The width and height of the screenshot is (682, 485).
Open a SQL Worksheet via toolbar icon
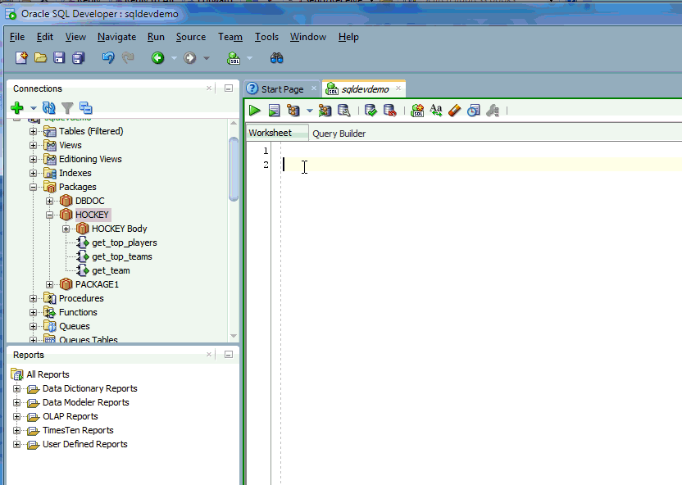point(234,58)
